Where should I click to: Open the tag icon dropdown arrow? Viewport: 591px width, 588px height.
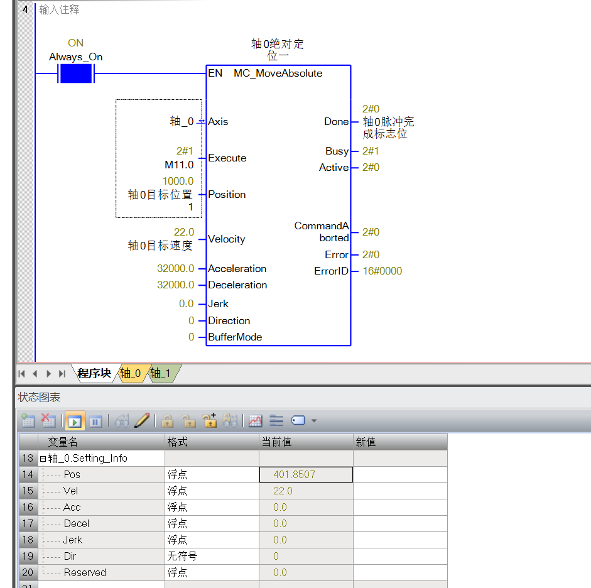[x=314, y=420]
